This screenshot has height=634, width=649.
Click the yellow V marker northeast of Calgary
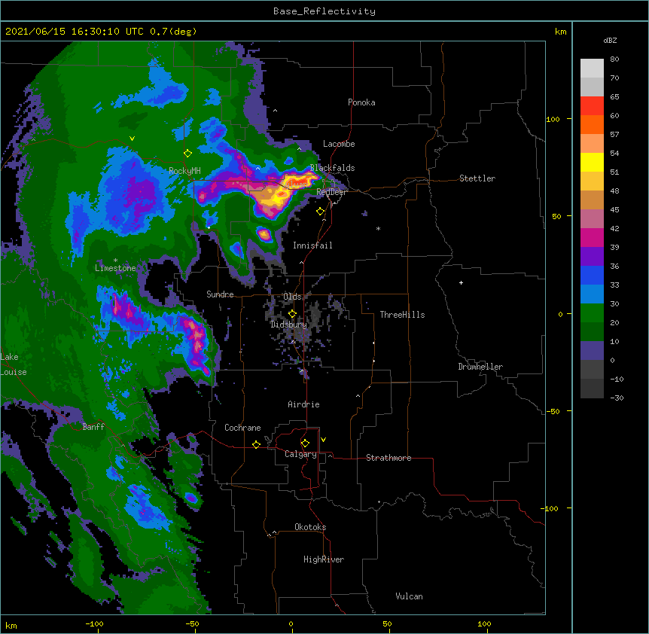point(323,440)
